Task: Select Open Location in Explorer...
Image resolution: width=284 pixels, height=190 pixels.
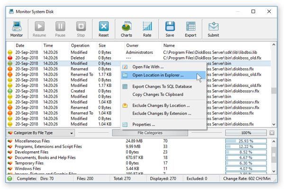Action: 163,75
